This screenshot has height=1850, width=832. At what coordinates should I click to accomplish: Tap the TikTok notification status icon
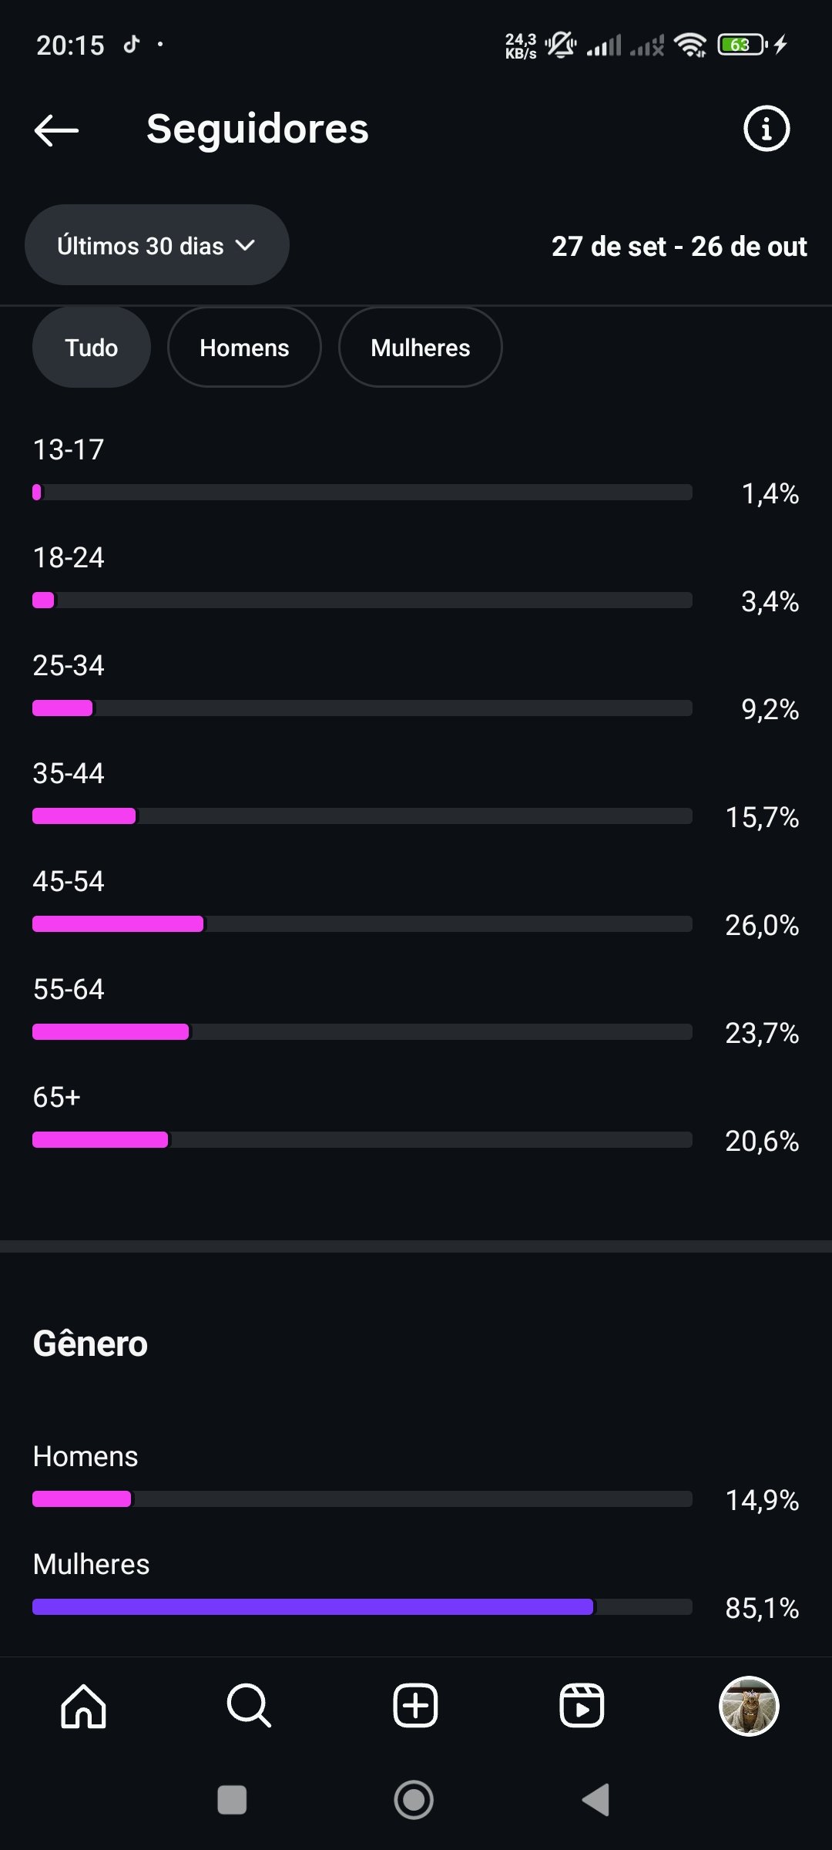pyautogui.click(x=132, y=45)
